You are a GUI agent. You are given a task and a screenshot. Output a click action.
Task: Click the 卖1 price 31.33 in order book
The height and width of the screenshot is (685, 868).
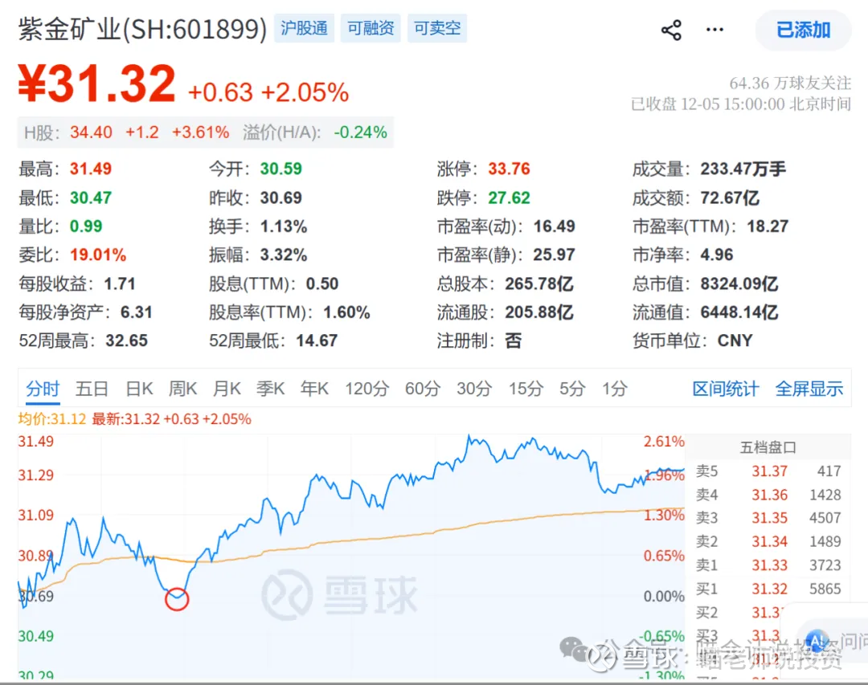[769, 565]
